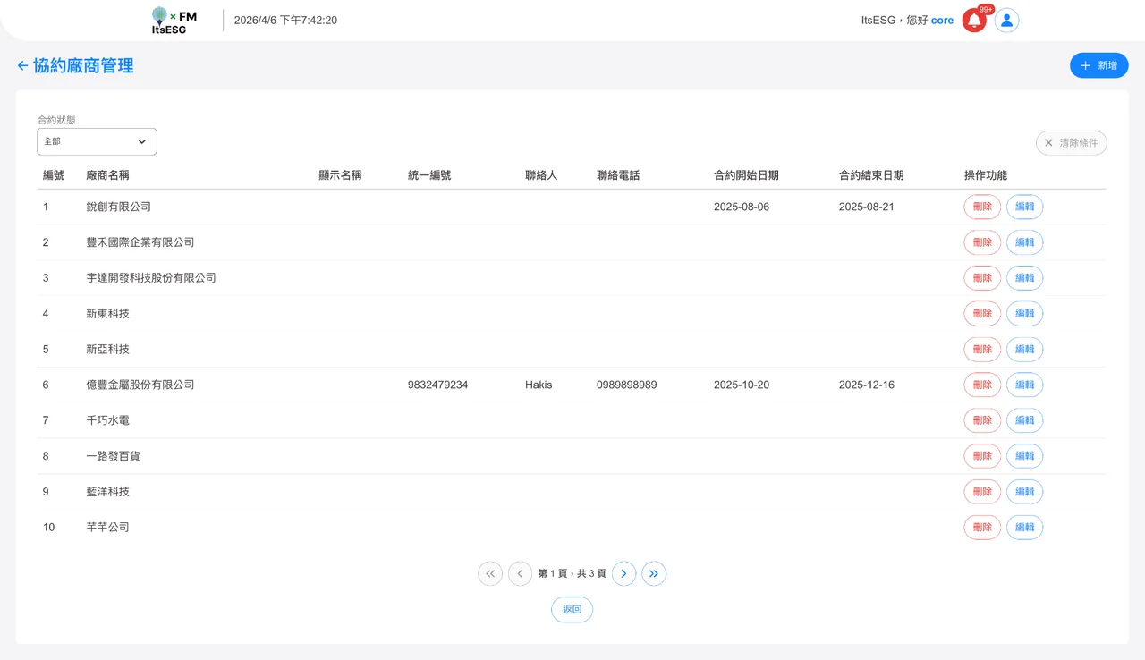
Task: Edit vendor 新東科技
Action: (1025, 314)
